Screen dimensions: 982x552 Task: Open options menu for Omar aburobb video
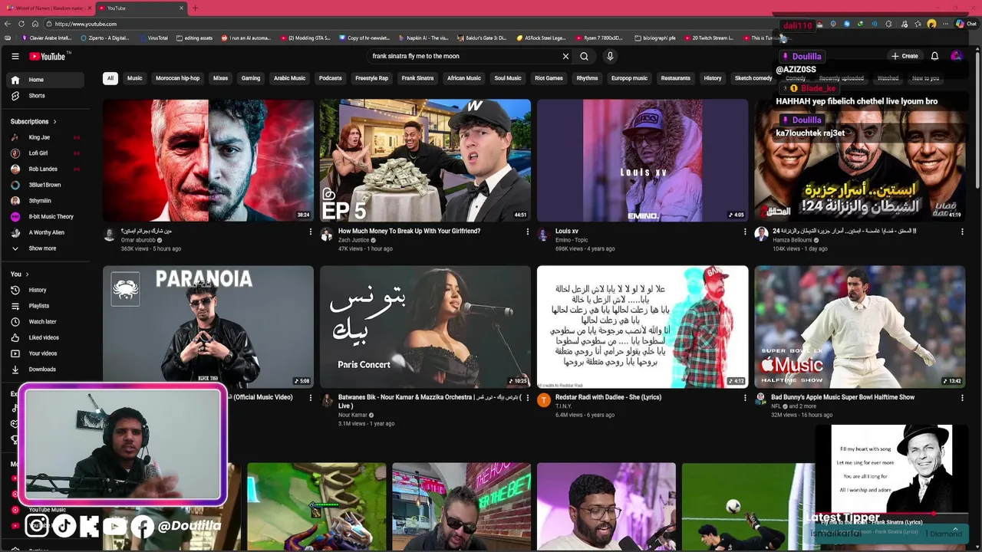(x=311, y=232)
